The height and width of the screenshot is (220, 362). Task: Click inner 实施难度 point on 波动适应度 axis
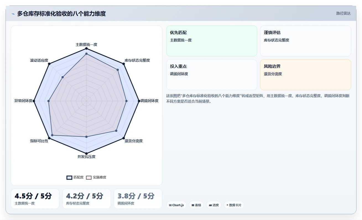tap(63, 77)
